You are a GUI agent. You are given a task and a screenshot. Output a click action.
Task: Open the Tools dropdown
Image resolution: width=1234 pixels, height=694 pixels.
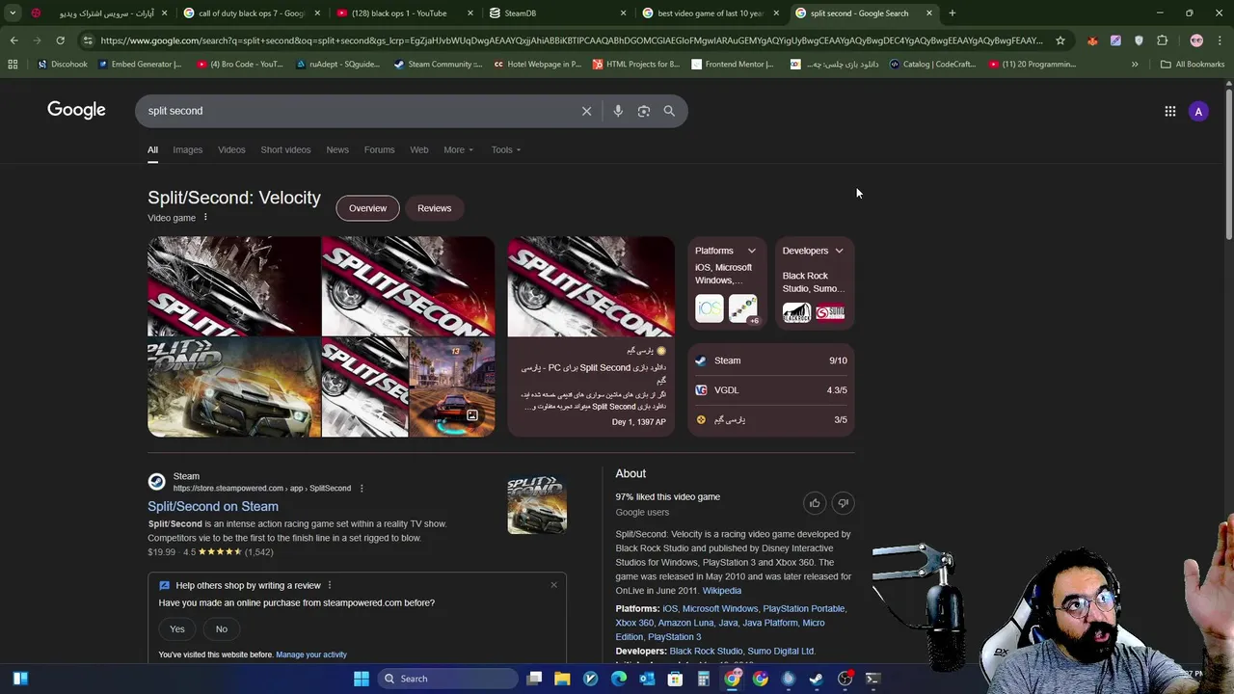[x=506, y=149]
